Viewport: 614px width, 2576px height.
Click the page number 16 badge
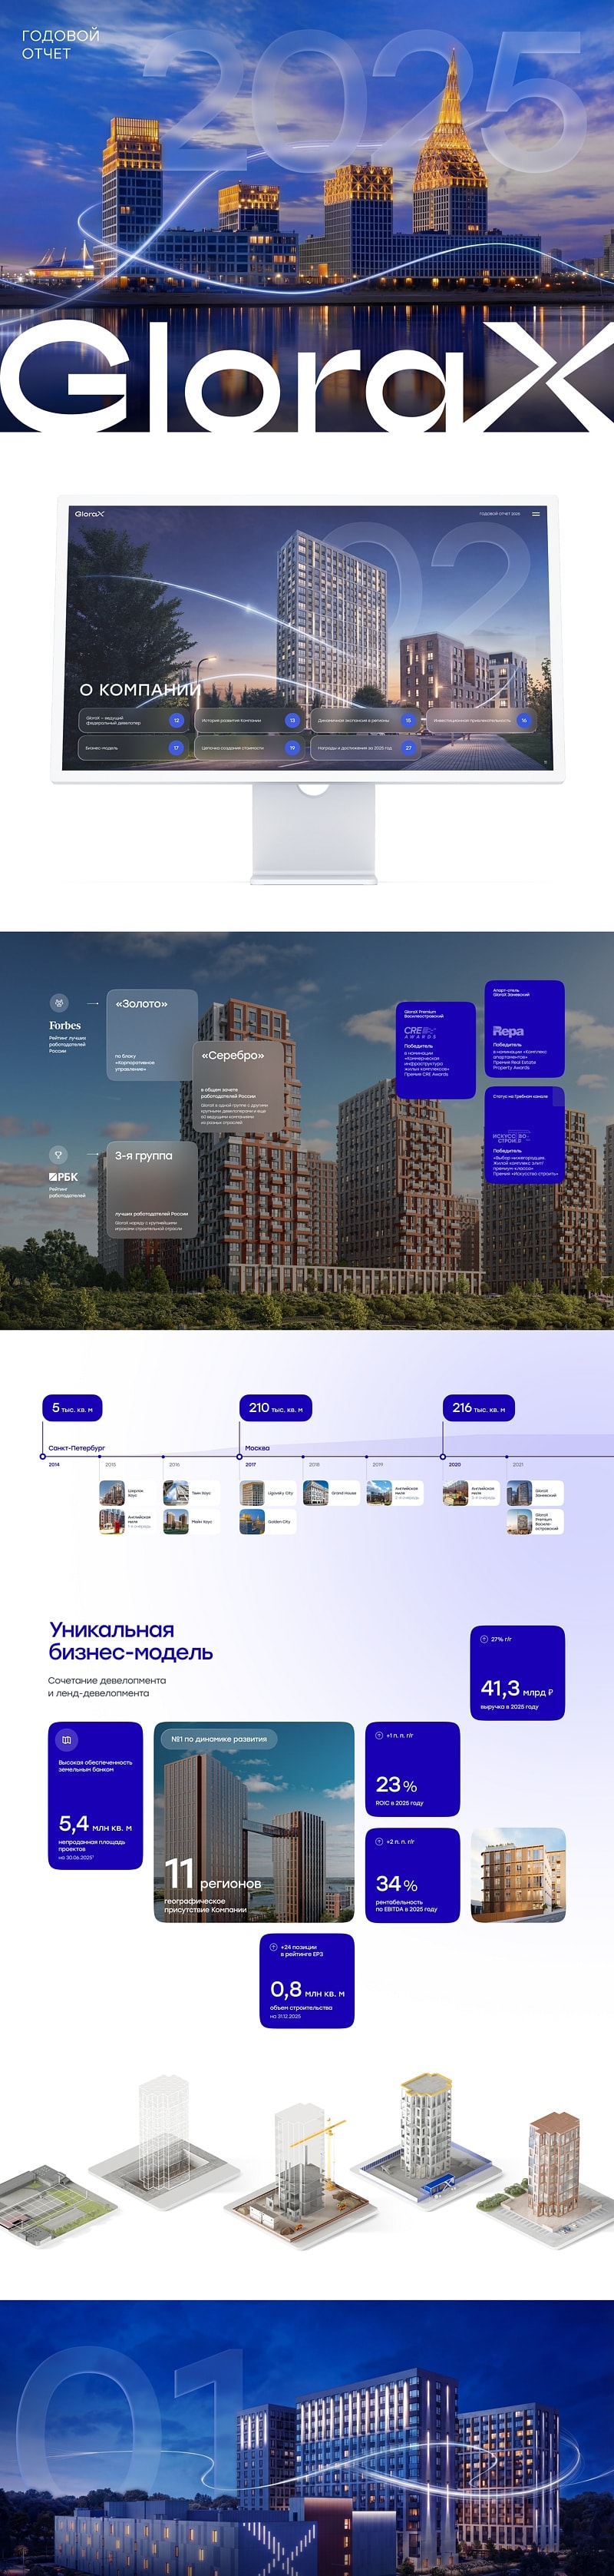tap(524, 720)
